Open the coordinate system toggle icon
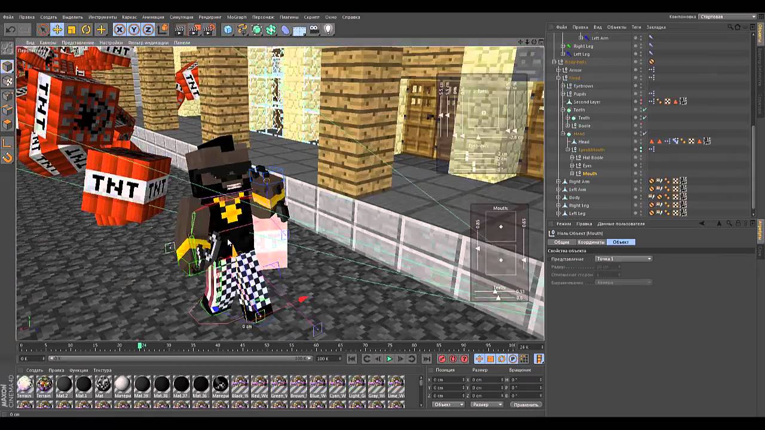The image size is (765, 430). pyautogui.click(x=164, y=29)
